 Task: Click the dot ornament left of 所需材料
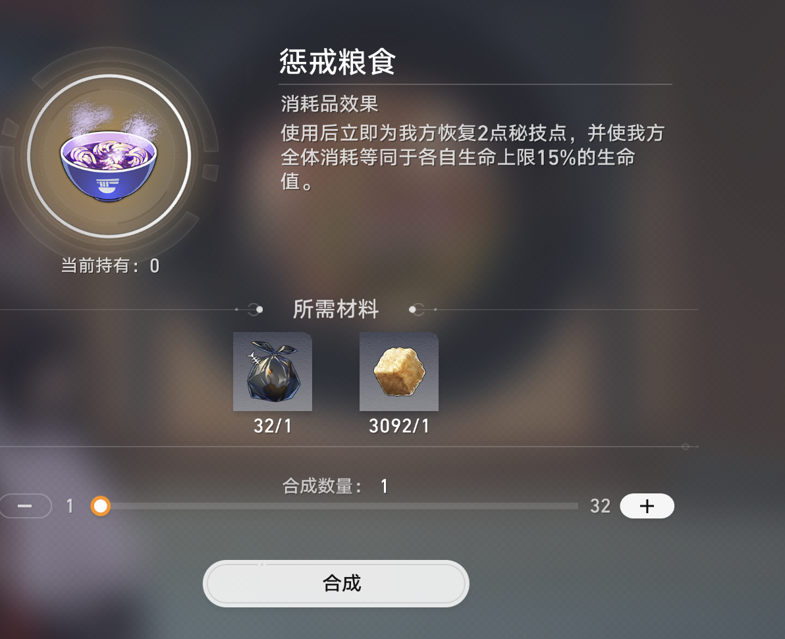point(259,310)
